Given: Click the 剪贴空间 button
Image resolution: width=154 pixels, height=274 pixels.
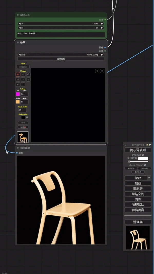Looking at the screenshot, I should pos(138,194).
